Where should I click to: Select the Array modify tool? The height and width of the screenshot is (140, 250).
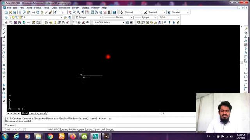[246, 45]
